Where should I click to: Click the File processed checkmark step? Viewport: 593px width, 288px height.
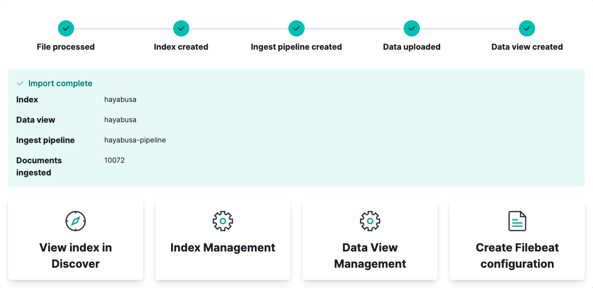pyautogui.click(x=66, y=28)
